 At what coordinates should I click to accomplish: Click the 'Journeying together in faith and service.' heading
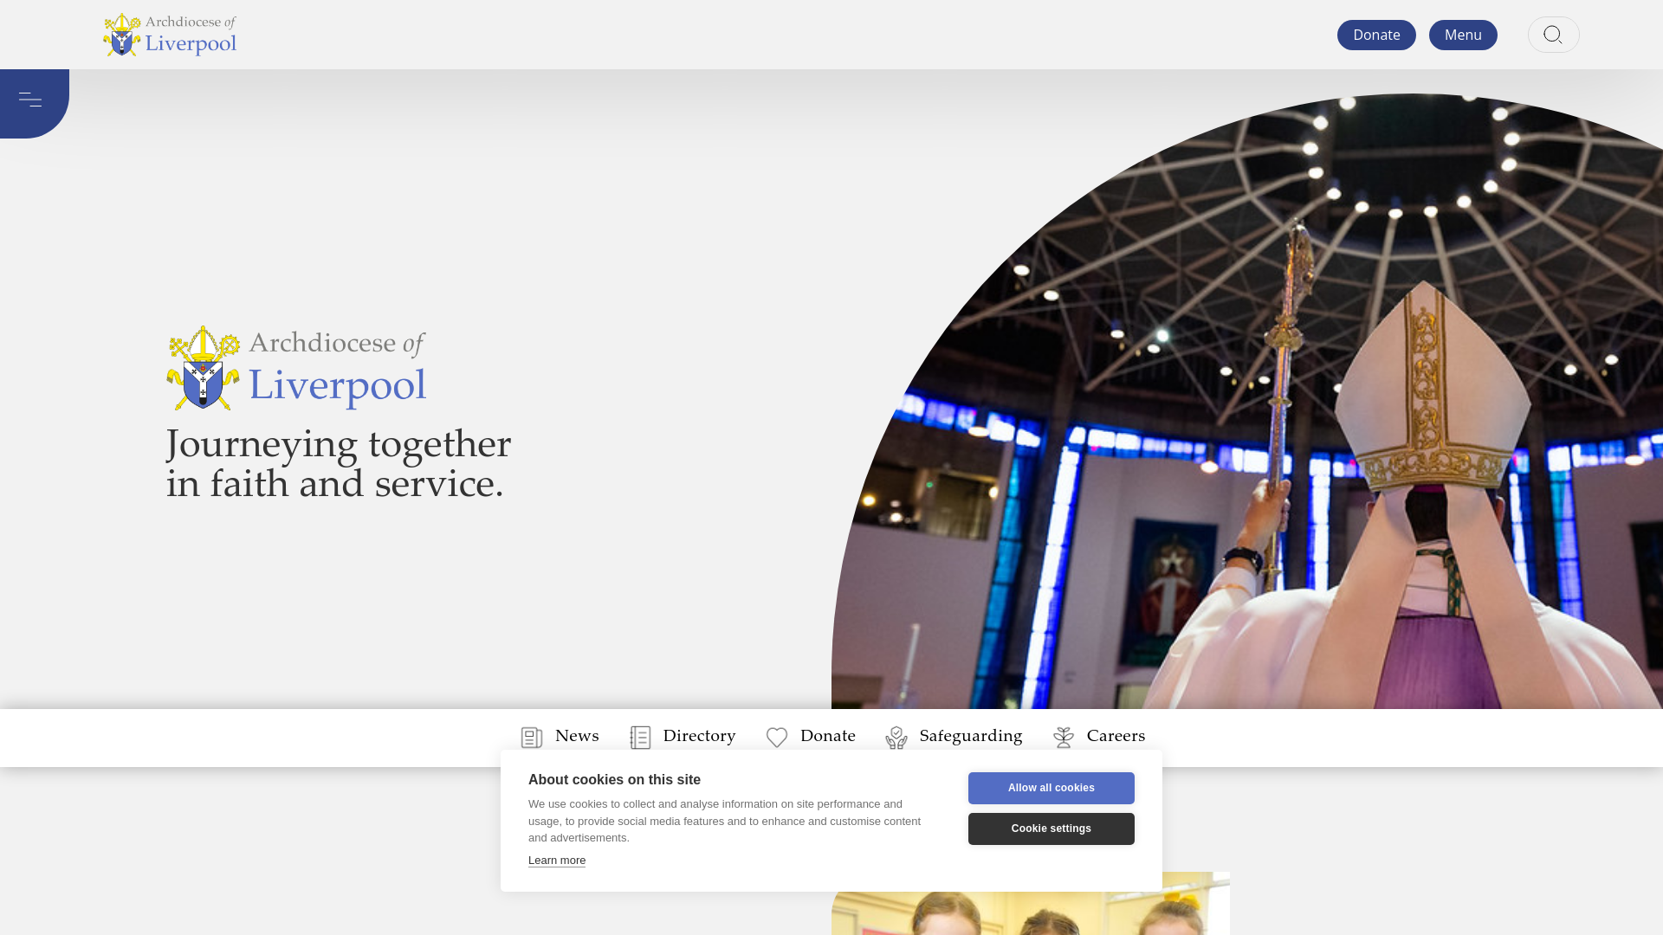tap(339, 463)
